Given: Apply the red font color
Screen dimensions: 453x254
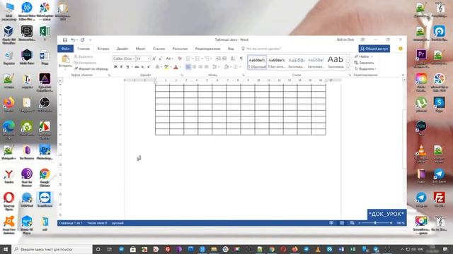Looking at the screenshot, I should (176, 67).
